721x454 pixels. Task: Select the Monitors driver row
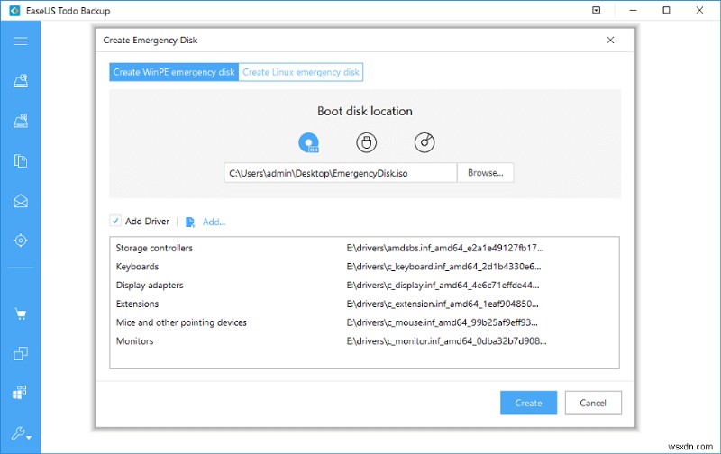click(x=364, y=341)
